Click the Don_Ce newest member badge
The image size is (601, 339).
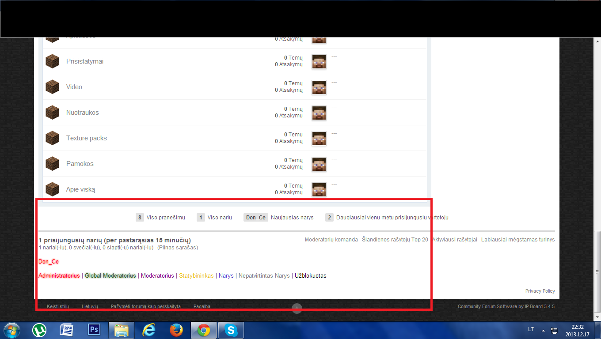256,218
